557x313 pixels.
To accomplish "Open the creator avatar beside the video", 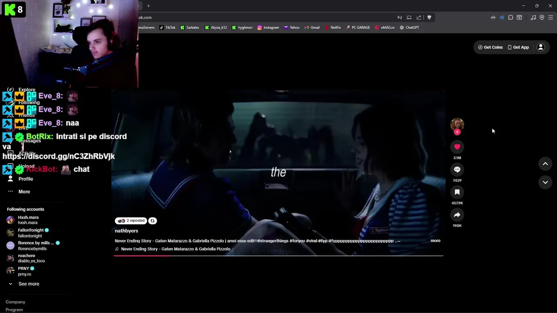I will tap(457, 124).
